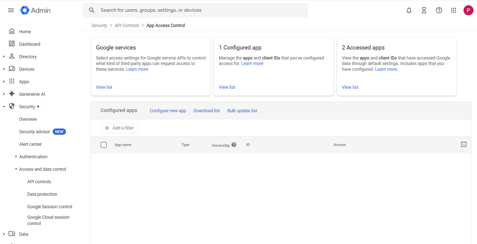Click the Google Admin logo
This screenshot has height=244, width=477.
pyautogui.click(x=35, y=10)
